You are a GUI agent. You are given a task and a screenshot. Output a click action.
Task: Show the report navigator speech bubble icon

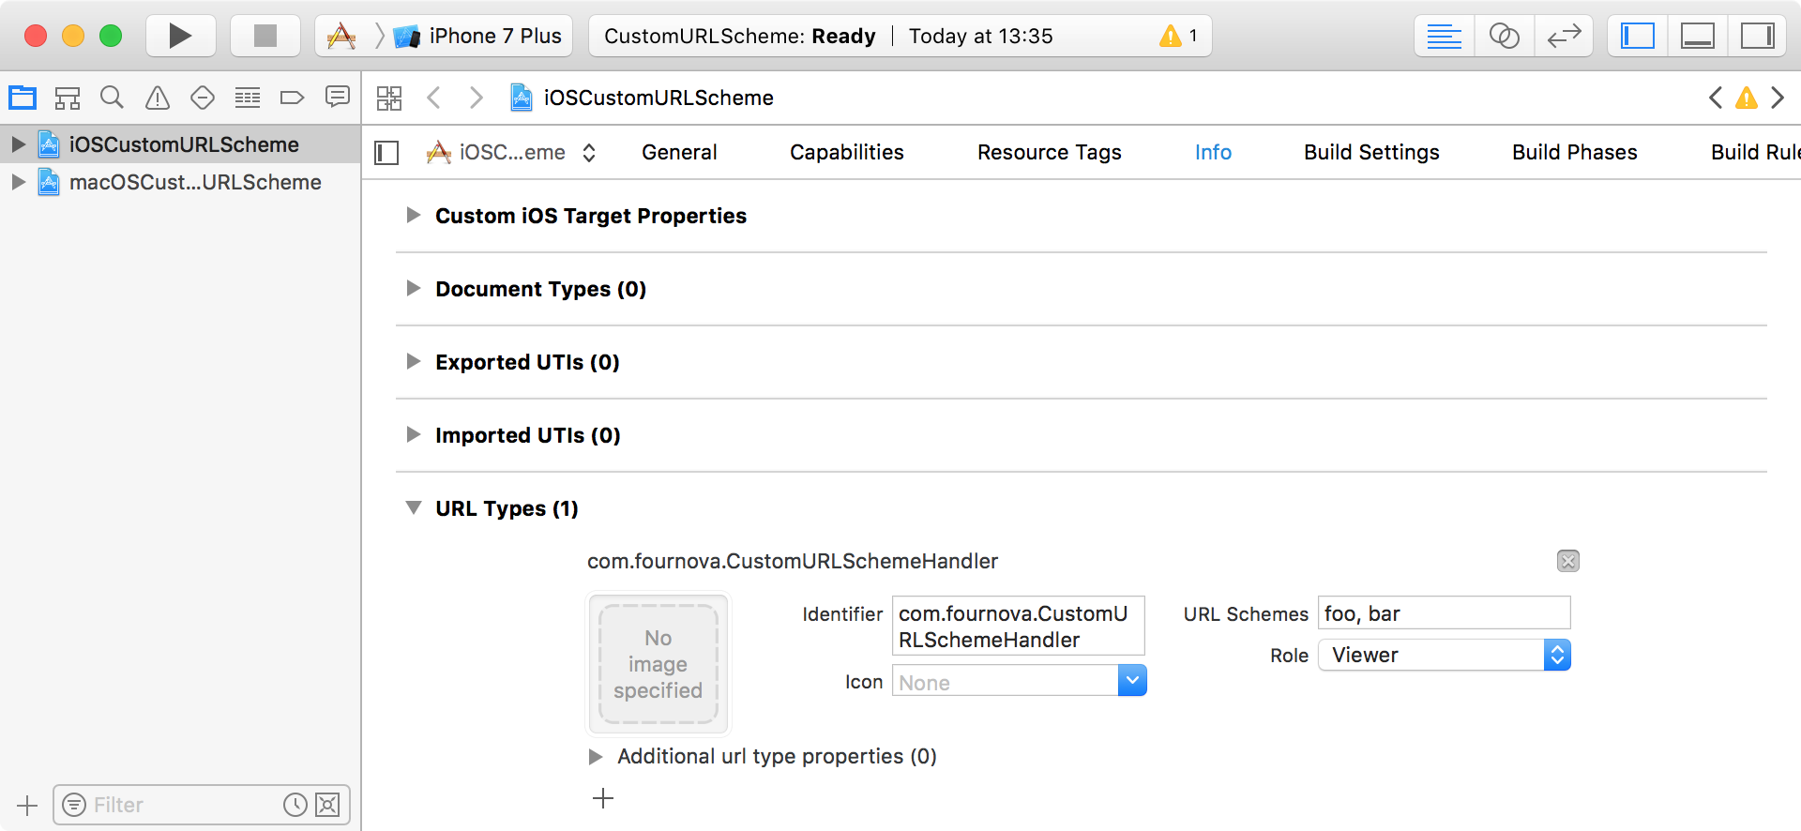[x=338, y=97]
